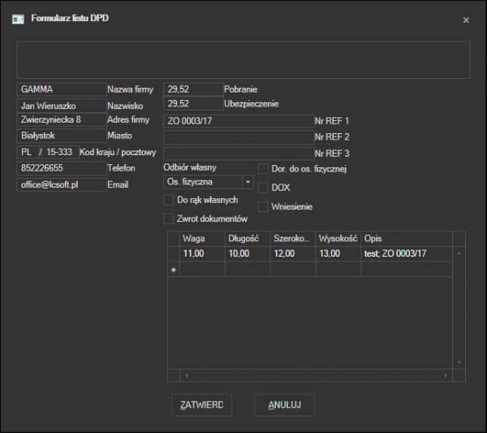Click the new row asterisk marker in grid

coord(174,270)
